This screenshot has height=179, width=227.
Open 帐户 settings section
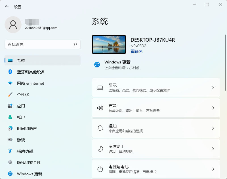[43, 117]
